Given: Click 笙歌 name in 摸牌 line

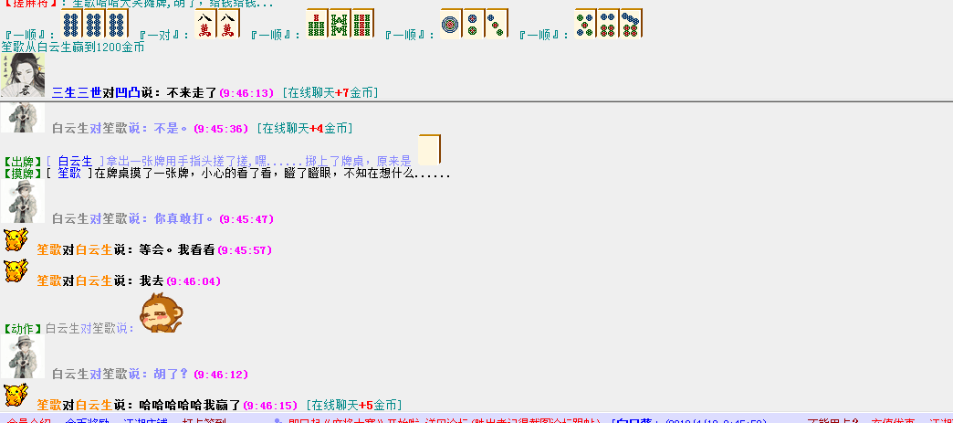Looking at the screenshot, I should [x=69, y=174].
